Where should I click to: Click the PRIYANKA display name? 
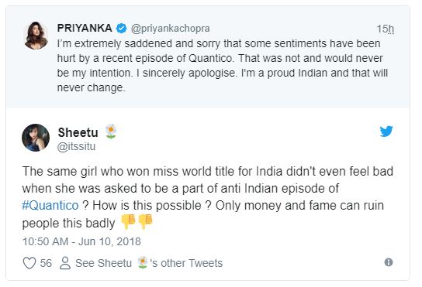click(x=85, y=28)
